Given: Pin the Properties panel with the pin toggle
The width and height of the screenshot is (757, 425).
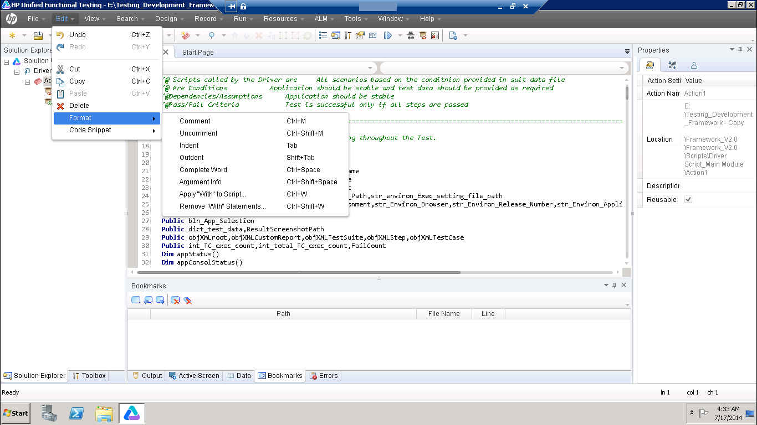Looking at the screenshot, I should [x=740, y=50].
